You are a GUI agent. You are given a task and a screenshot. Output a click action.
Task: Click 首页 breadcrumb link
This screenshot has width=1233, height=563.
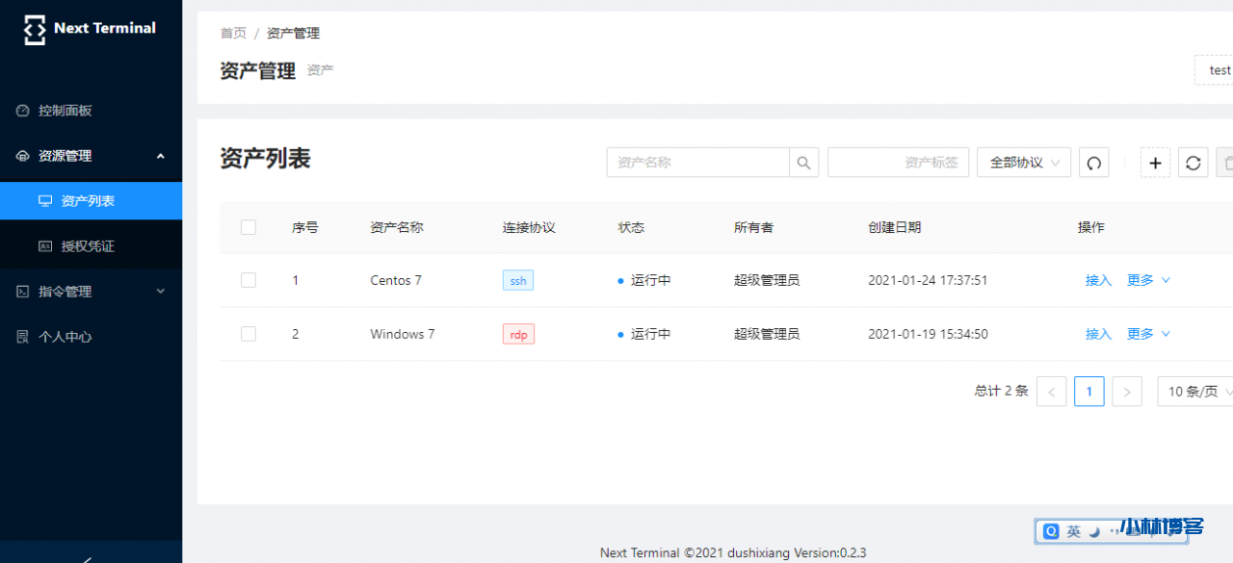click(233, 33)
